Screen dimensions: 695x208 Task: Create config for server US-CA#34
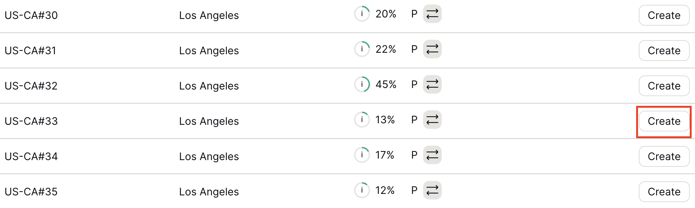point(664,156)
